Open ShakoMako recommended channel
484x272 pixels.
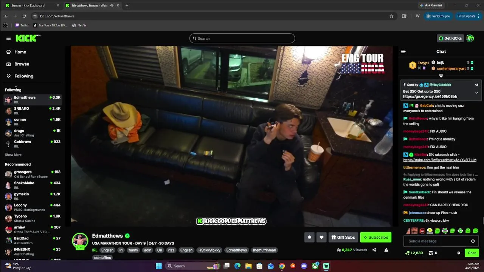(x=33, y=185)
